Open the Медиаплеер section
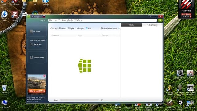The width and height of the screenshot is (197, 111). tap(37, 57)
